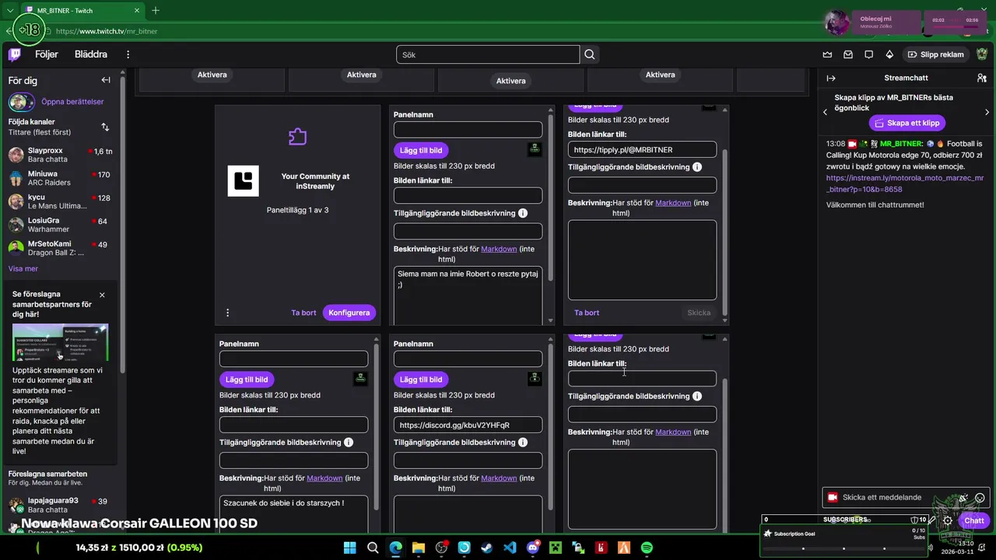Click info icon in the discord panel
Viewport: 996px width, 560px height.
(523, 443)
